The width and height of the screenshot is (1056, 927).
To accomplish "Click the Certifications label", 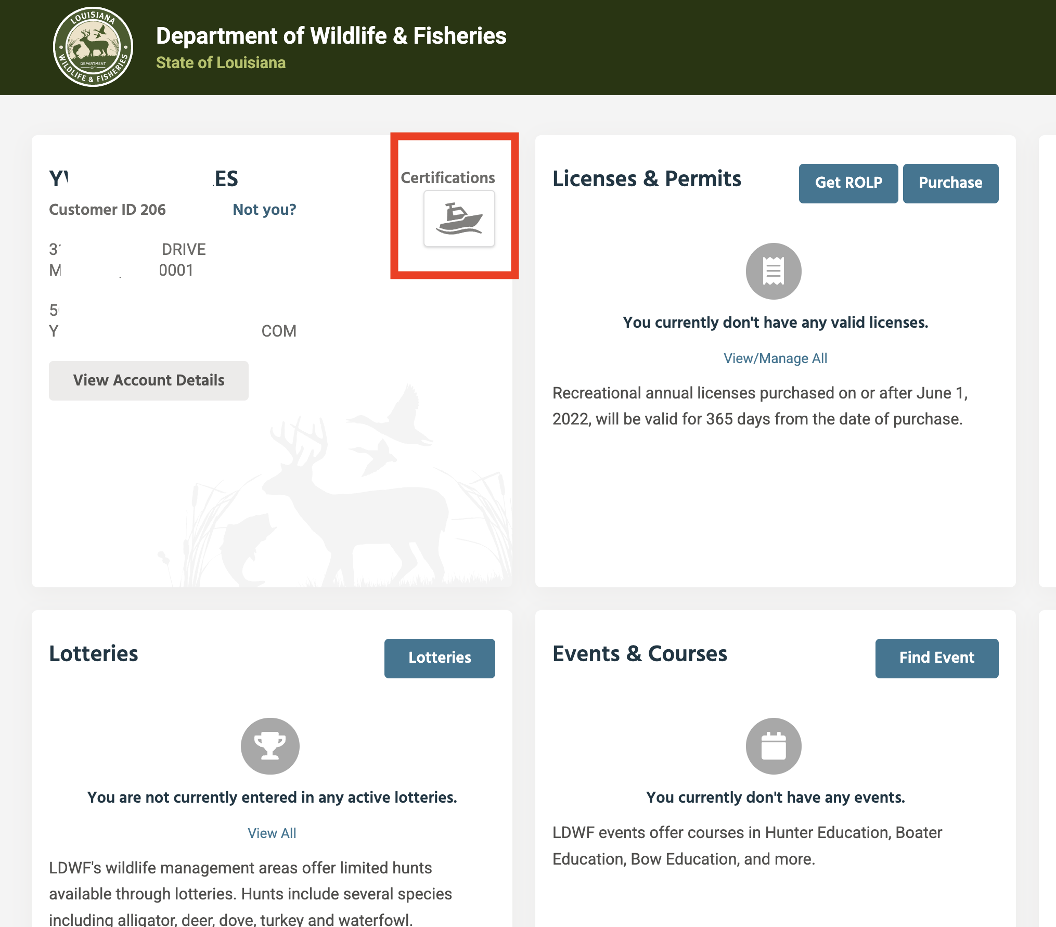I will point(448,178).
